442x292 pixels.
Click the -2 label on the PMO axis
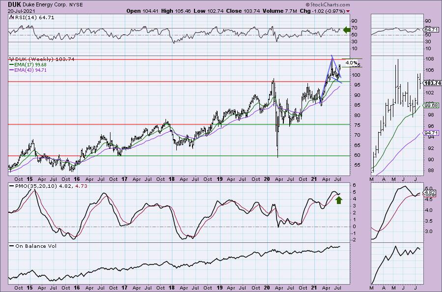(x=353, y=240)
